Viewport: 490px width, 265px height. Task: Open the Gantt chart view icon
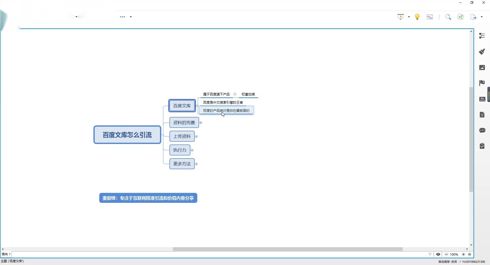[x=430, y=17]
